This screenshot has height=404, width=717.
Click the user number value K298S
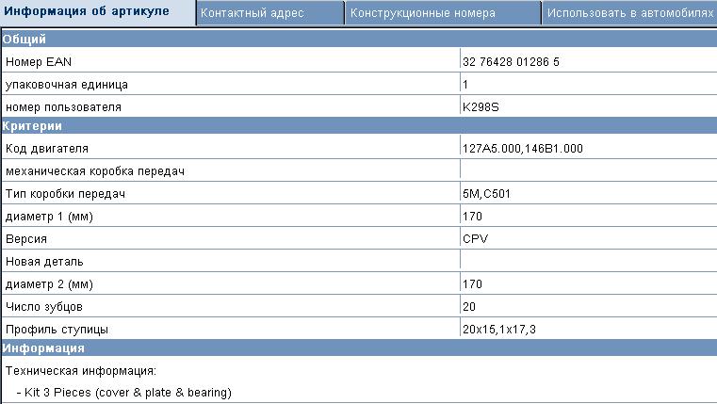point(480,107)
